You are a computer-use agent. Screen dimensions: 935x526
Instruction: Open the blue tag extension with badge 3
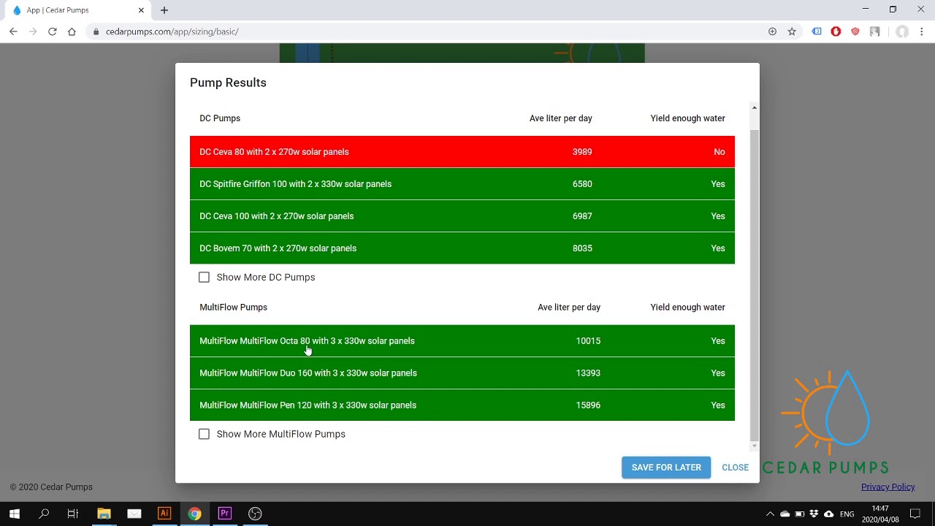coord(817,31)
